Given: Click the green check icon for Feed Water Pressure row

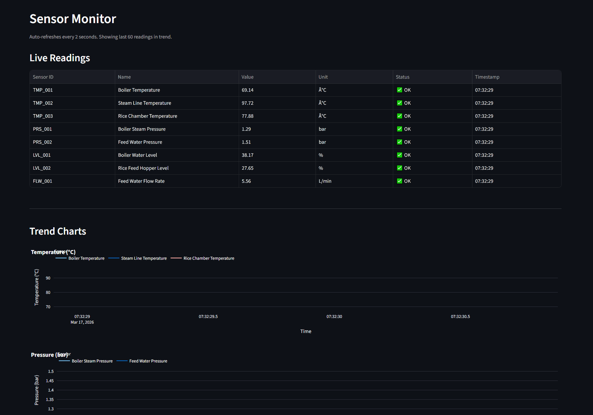Looking at the screenshot, I should 399,142.
